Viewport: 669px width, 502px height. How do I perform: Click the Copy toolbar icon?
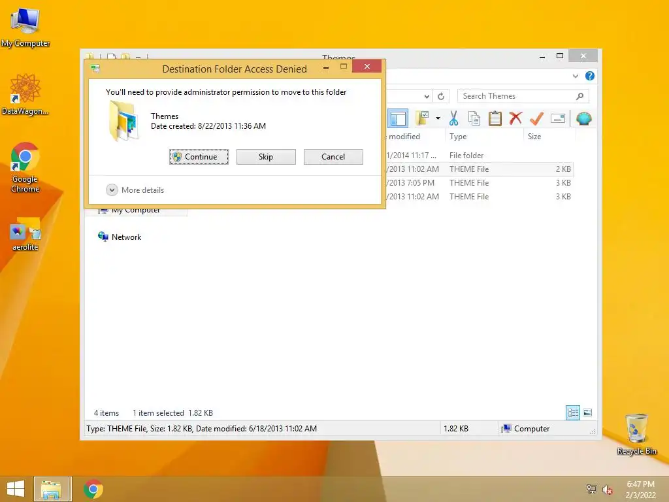tap(474, 118)
